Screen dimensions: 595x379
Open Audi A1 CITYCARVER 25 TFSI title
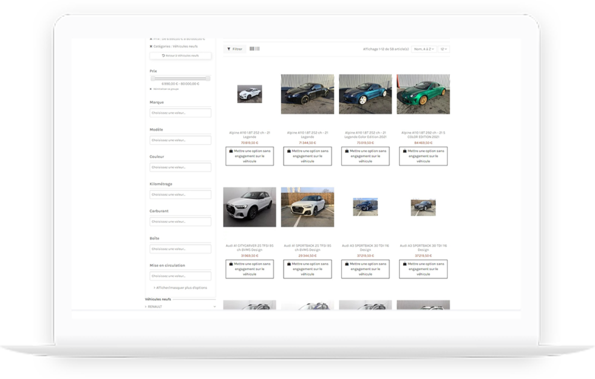click(x=250, y=248)
